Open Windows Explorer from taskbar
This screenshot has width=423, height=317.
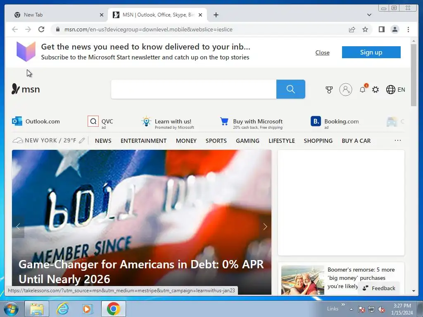click(37, 309)
